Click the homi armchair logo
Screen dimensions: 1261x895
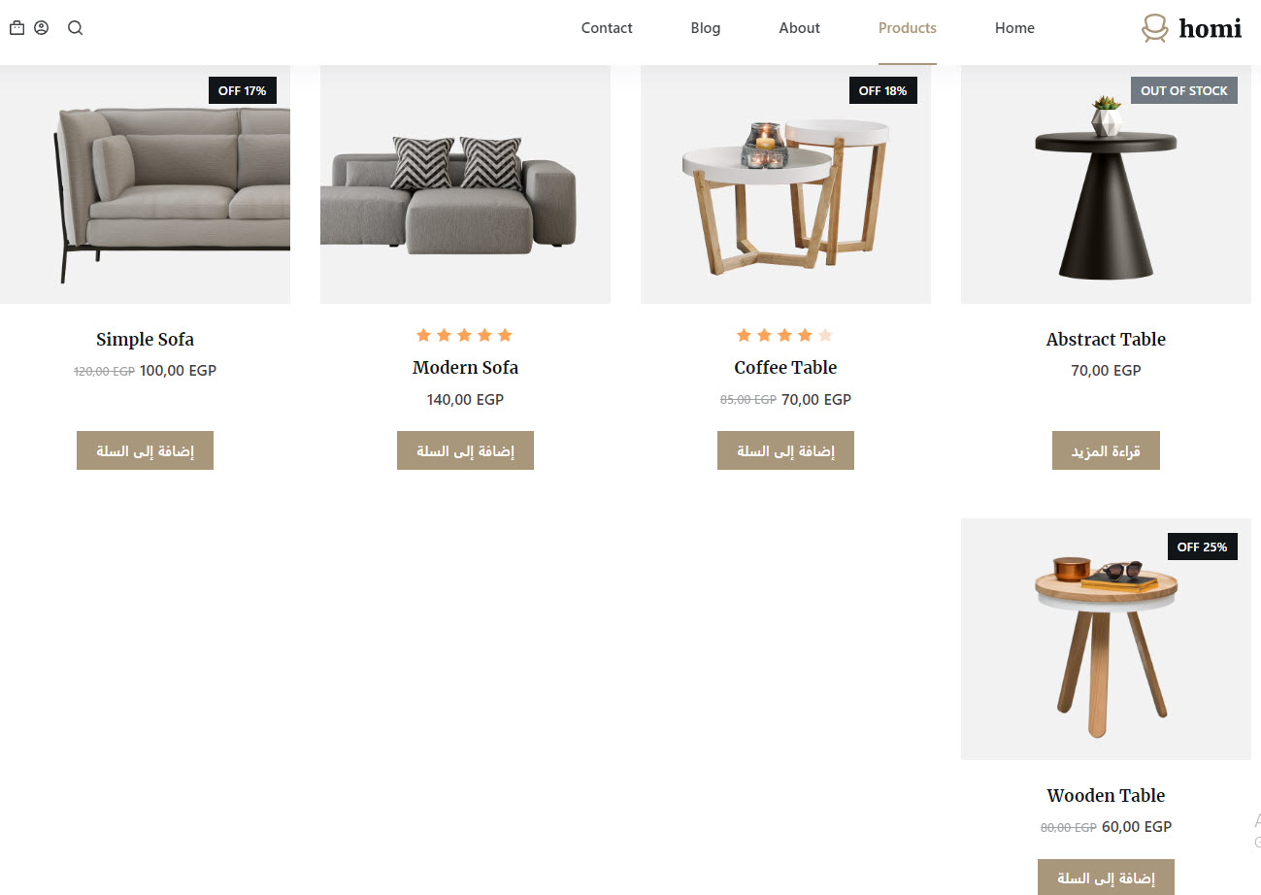1191,28
